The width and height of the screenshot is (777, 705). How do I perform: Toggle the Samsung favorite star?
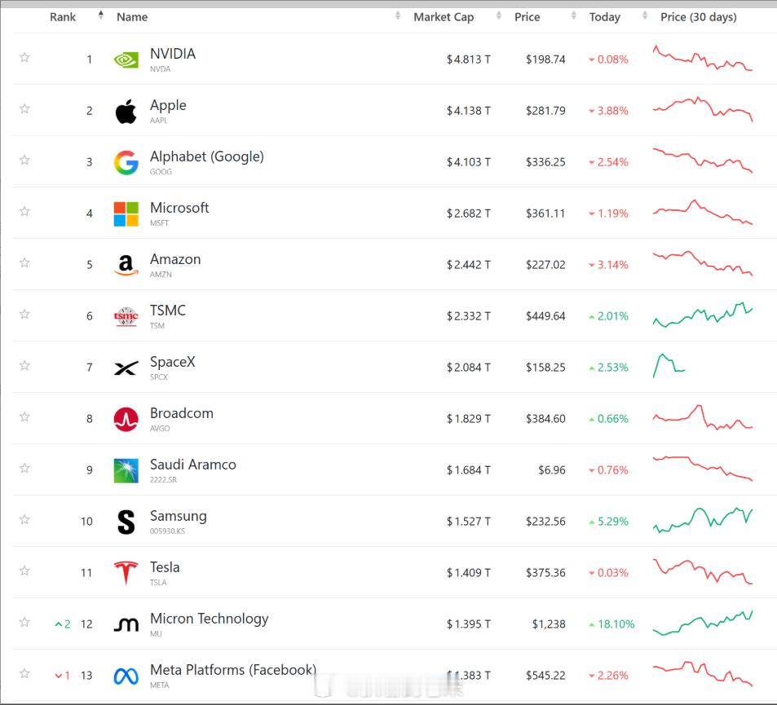(x=24, y=519)
